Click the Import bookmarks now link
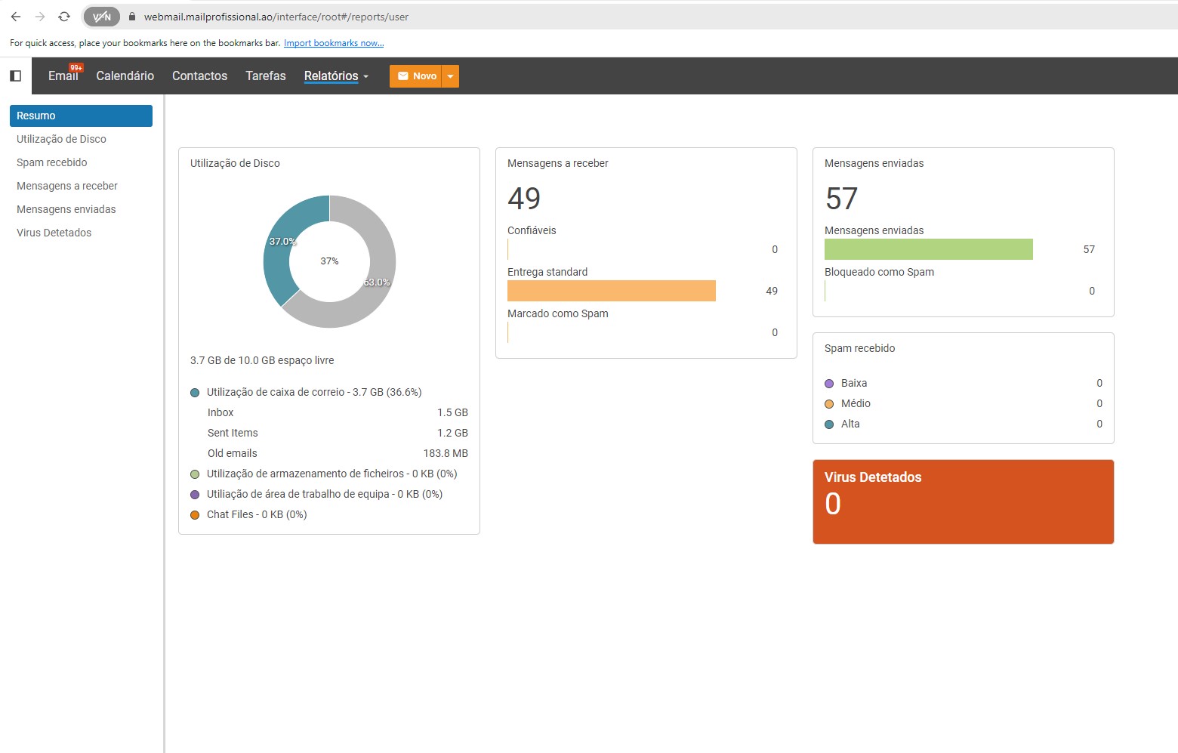 (x=334, y=43)
